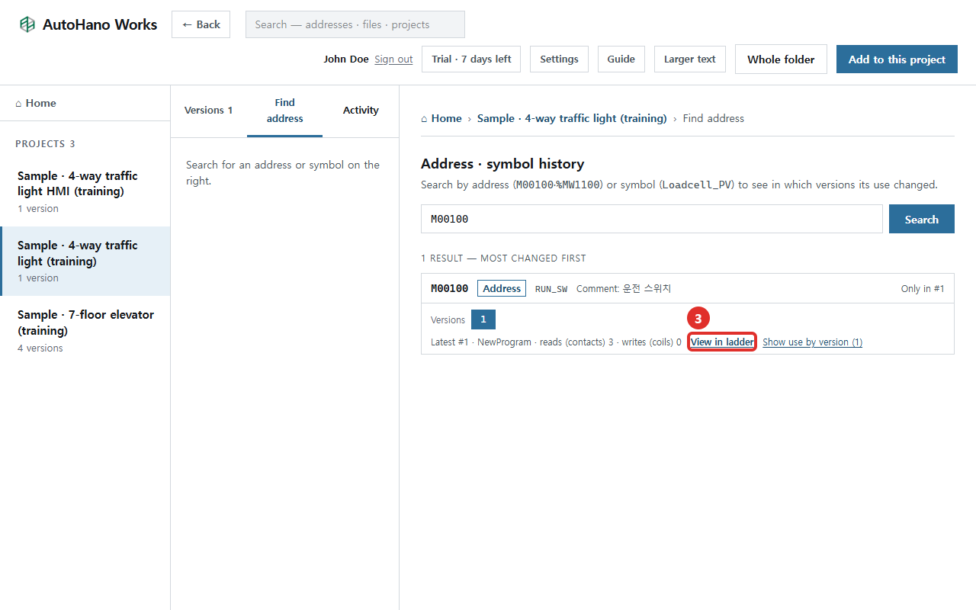Open Settings

pyautogui.click(x=559, y=59)
